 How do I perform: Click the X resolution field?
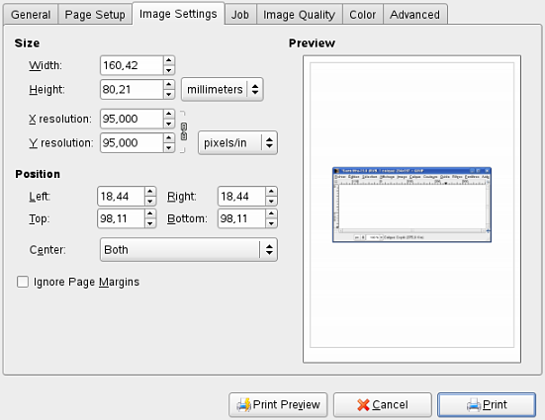132,119
